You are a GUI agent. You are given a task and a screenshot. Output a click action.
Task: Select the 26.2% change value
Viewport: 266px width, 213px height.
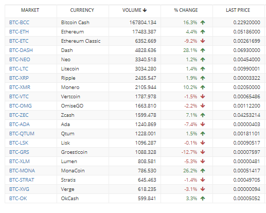190,171
